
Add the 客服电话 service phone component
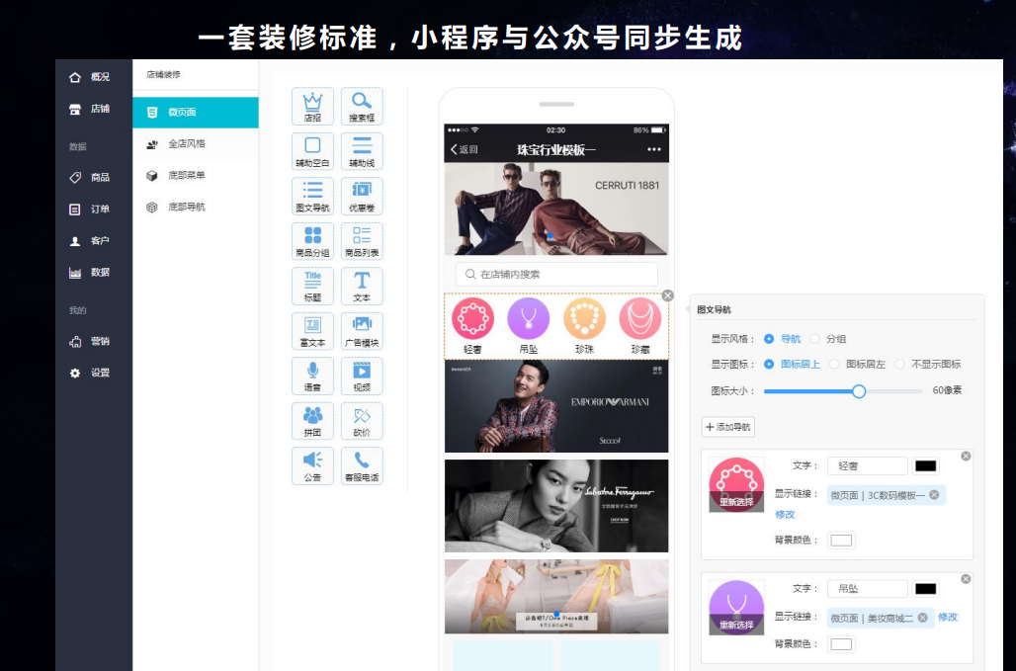click(362, 465)
